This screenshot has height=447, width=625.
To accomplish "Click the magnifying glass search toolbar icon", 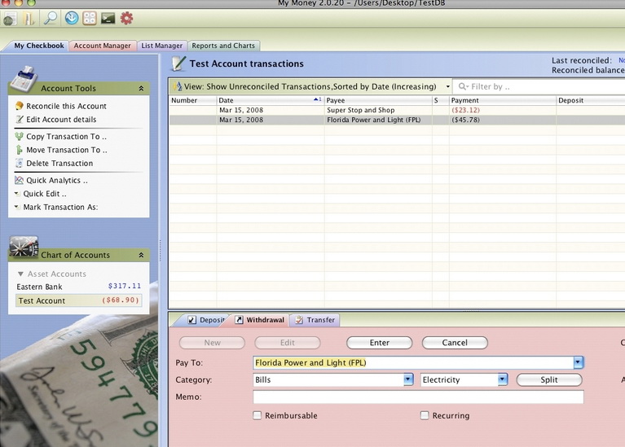I will [51, 18].
